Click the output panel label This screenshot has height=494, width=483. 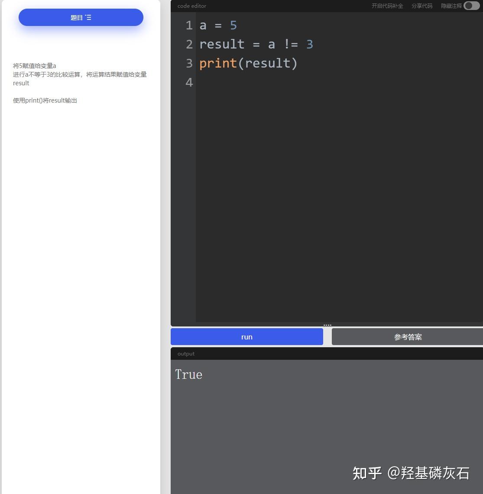pos(186,354)
